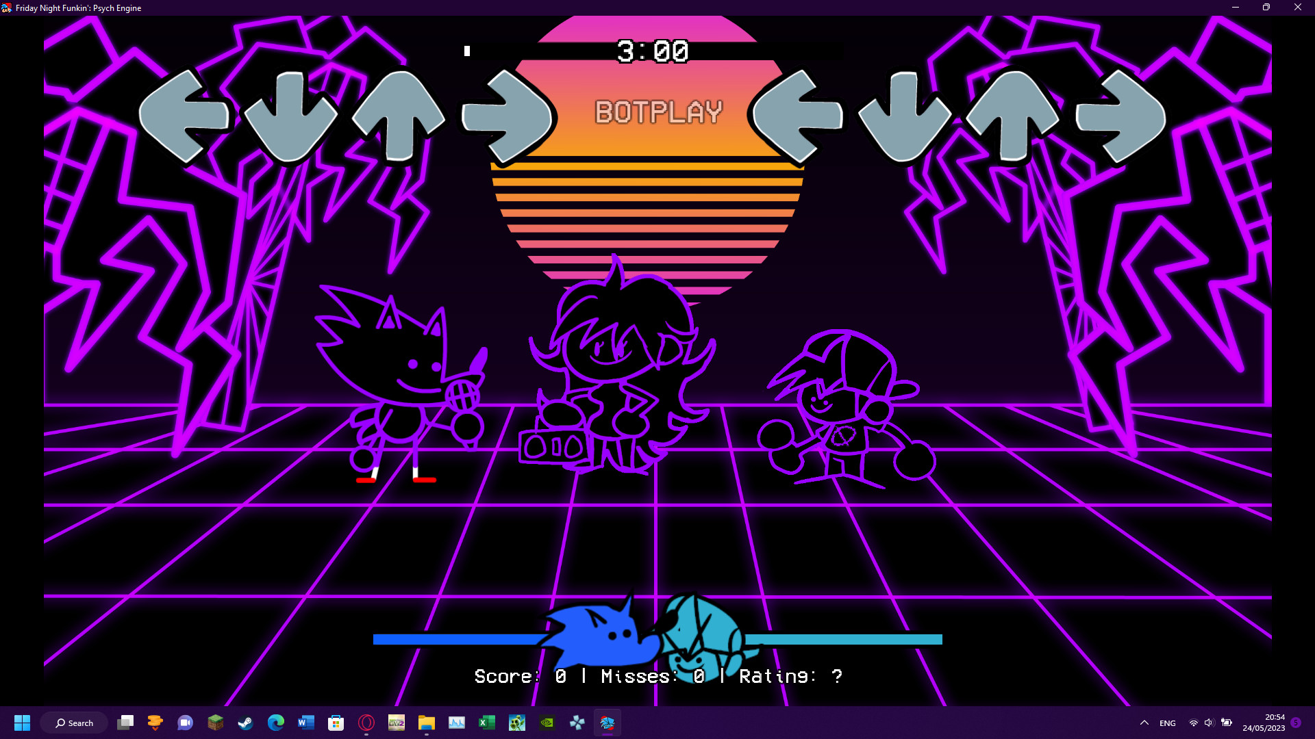
Task: Open Minecraft from the taskbar
Action: pos(216,723)
